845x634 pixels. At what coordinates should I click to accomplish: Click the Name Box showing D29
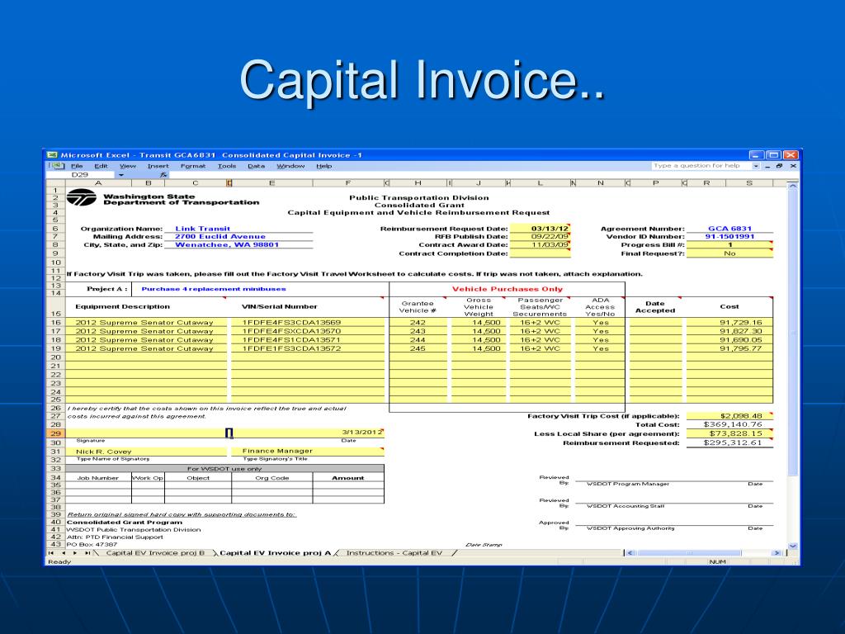click(x=80, y=175)
